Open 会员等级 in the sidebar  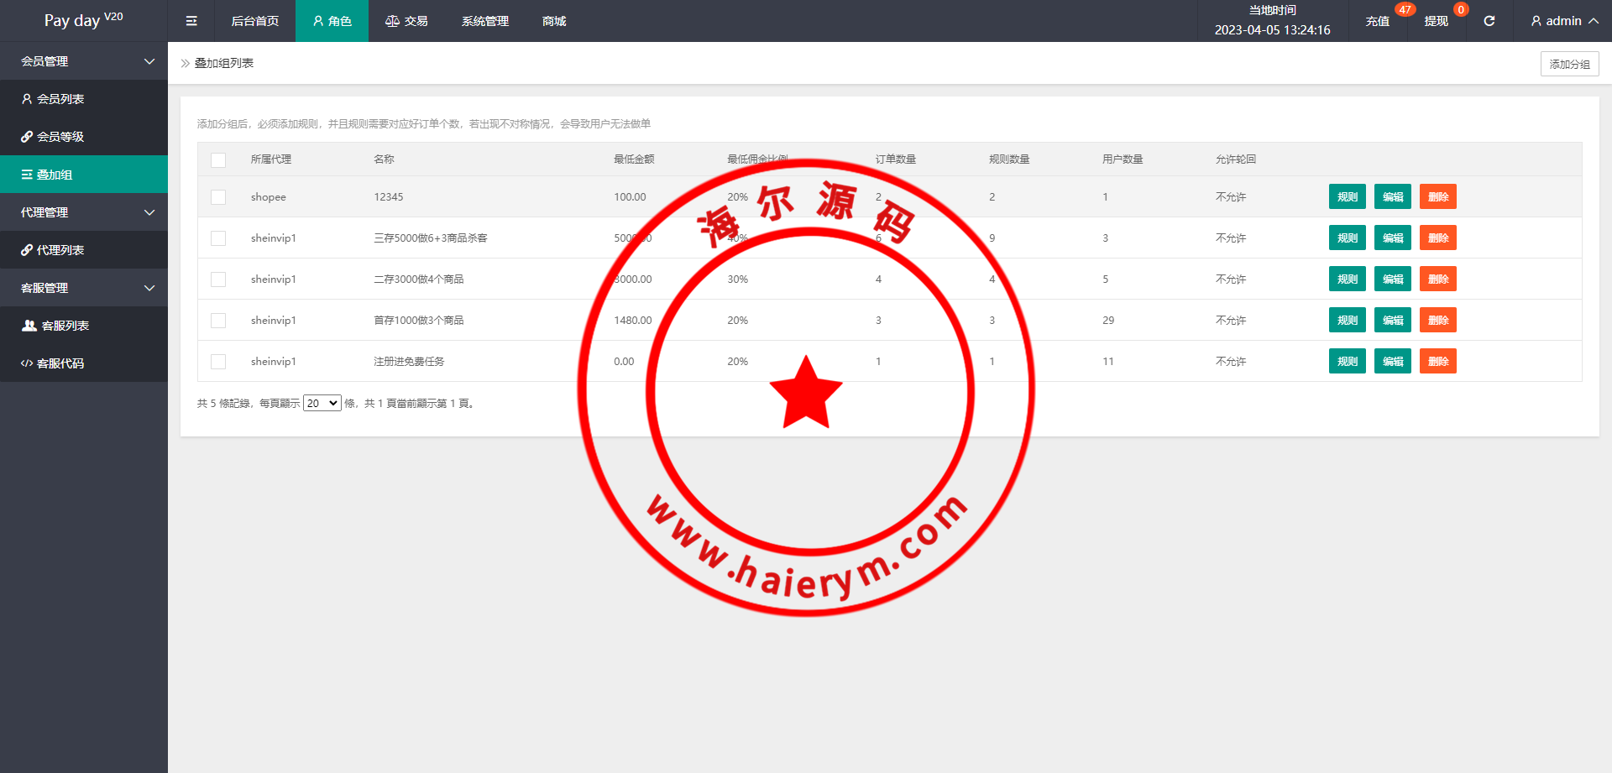(x=84, y=137)
